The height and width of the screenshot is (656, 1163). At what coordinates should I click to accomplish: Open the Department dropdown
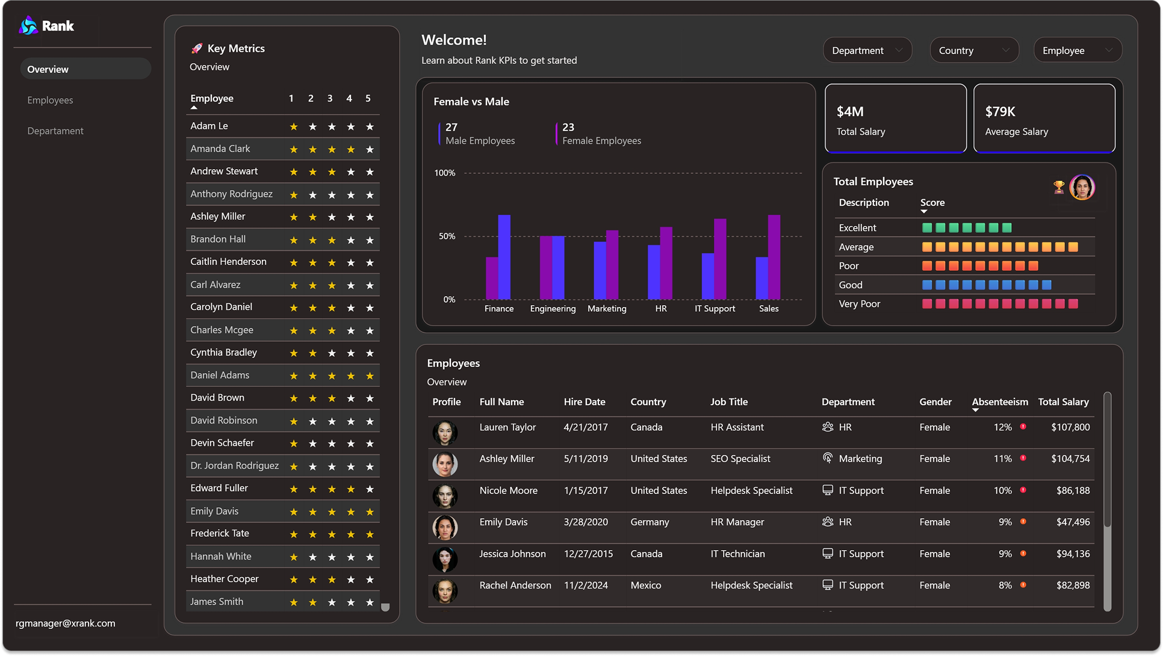pyautogui.click(x=867, y=50)
